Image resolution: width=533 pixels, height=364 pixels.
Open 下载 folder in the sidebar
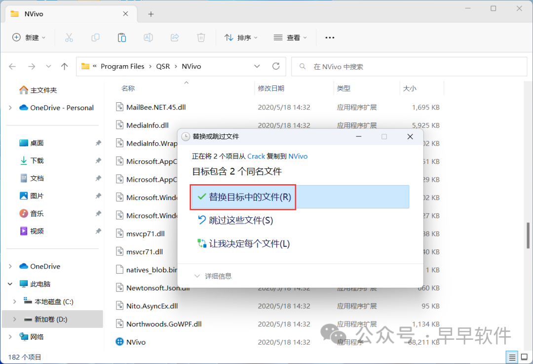[37, 161]
